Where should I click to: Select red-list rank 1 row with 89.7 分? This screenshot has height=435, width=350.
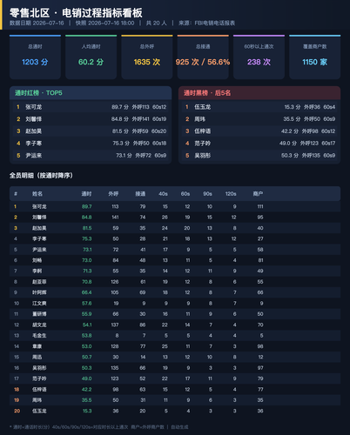click(91, 107)
